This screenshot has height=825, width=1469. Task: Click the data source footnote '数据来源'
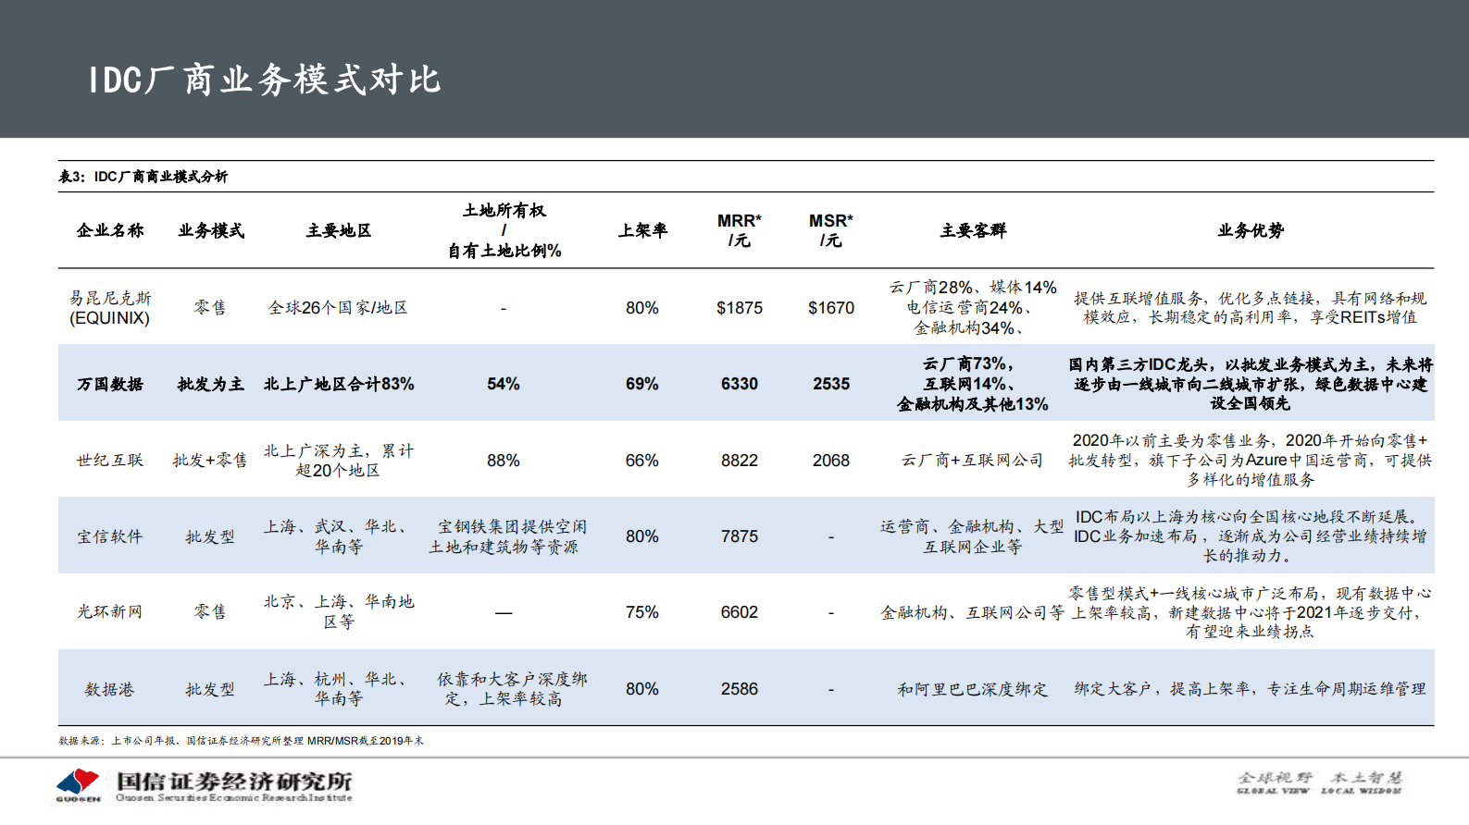(241, 741)
